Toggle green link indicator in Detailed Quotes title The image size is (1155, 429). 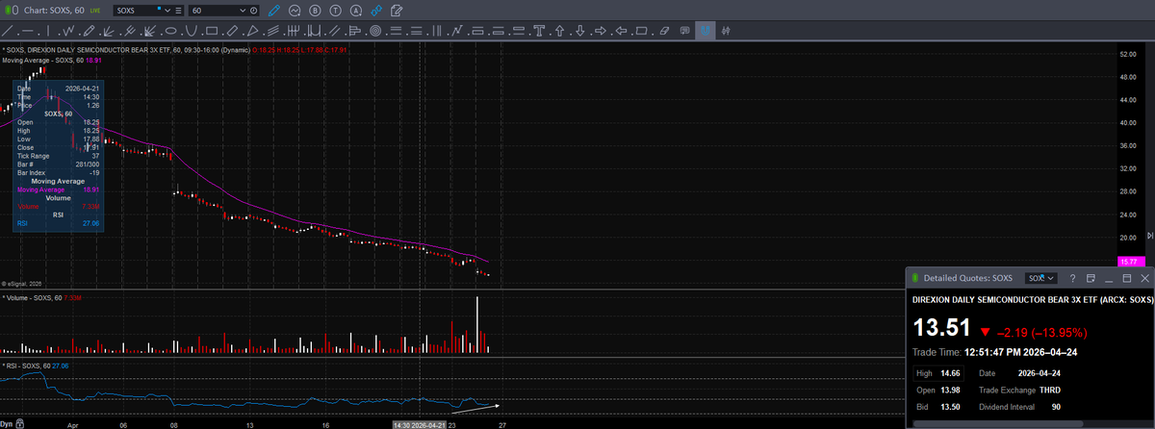pos(914,278)
